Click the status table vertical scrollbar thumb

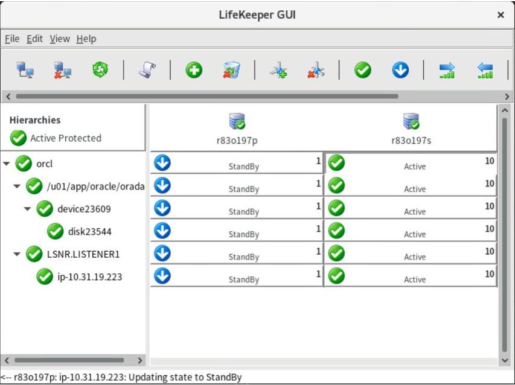505,235
